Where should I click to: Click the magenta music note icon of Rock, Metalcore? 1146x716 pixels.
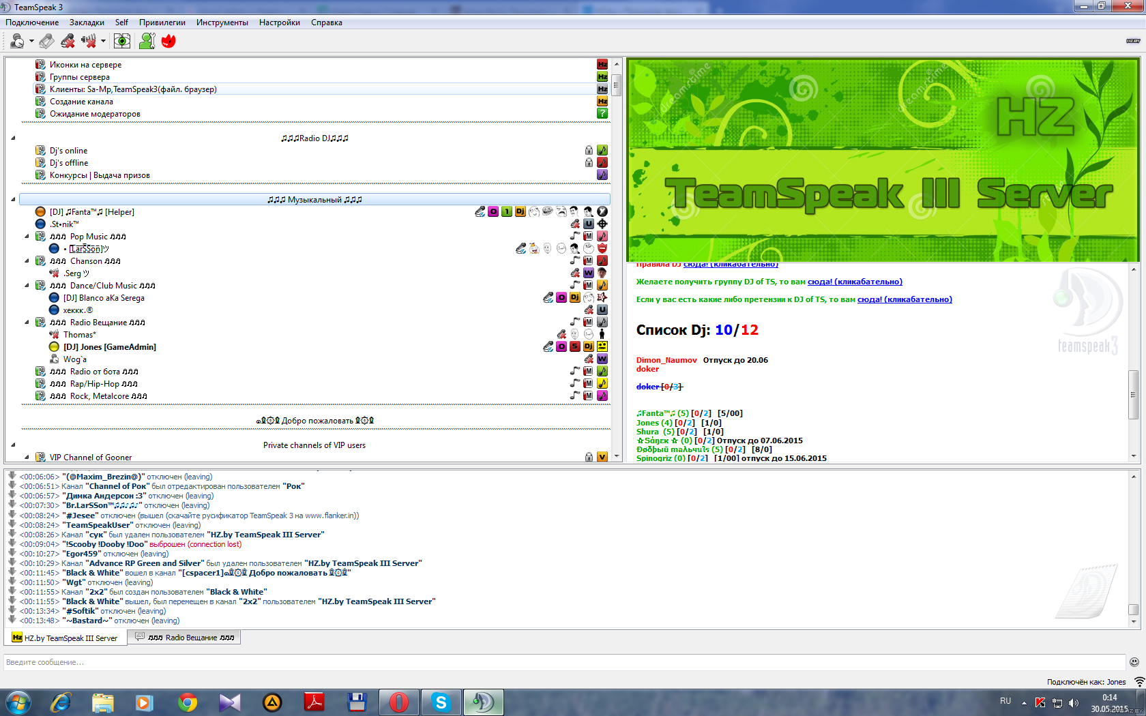(602, 396)
